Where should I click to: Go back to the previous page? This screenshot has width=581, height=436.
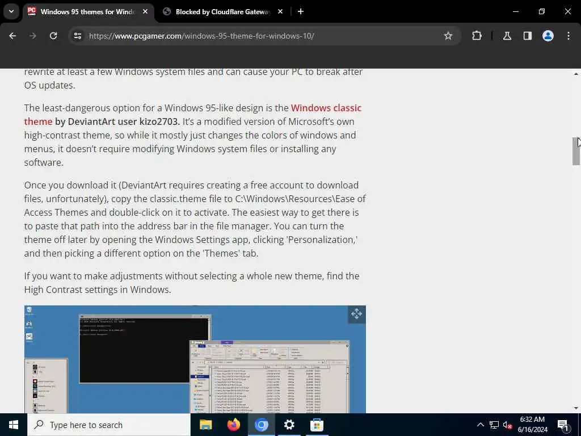[12, 36]
